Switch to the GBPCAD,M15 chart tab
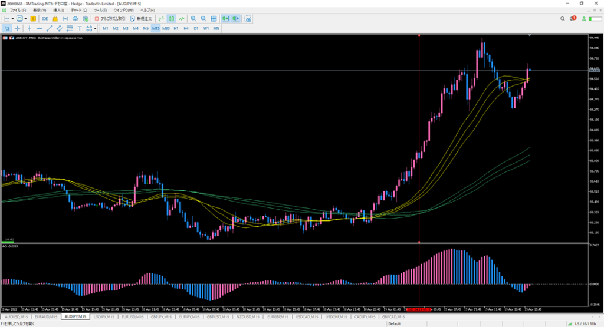 click(x=393, y=317)
